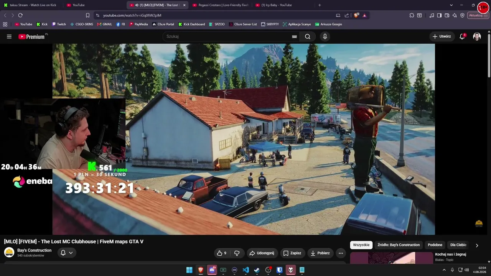The image size is (491, 276).
Task: Share this page from the address bar
Action: (347, 15)
